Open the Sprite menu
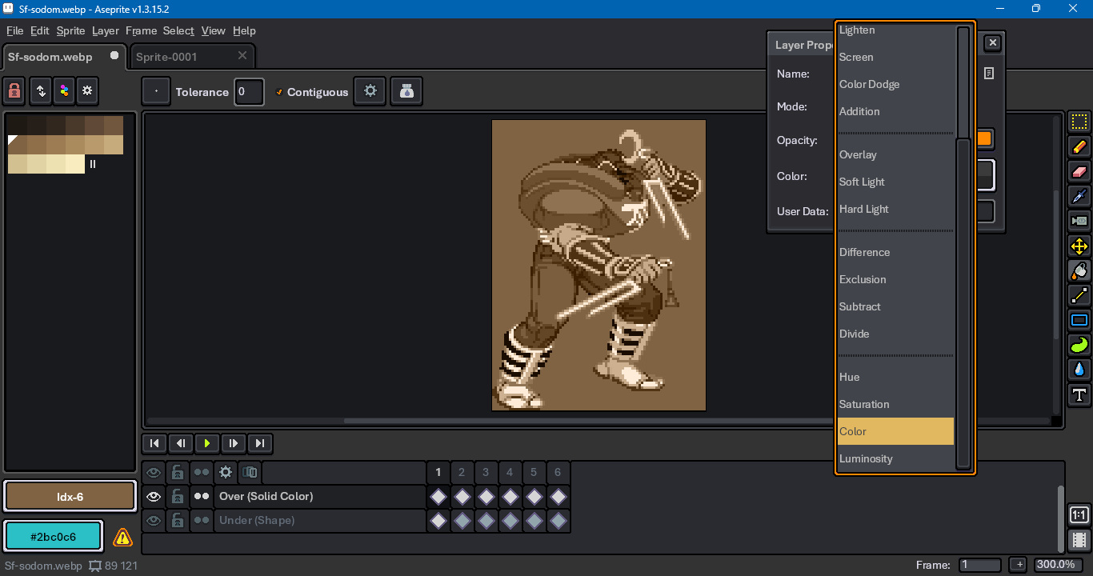Viewport: 1093px width, 576px height. (70, 30)
